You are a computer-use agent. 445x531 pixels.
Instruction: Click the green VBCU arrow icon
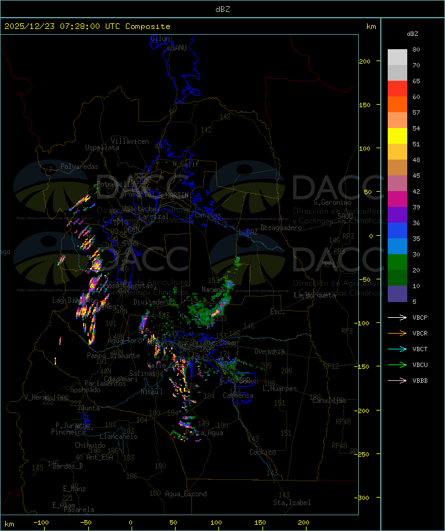[x=397, y=365]
